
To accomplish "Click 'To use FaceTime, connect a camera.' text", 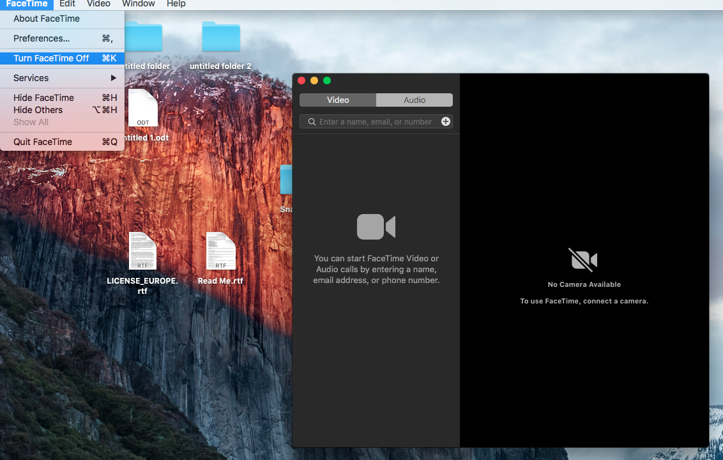I will click(x=584, y=302).
